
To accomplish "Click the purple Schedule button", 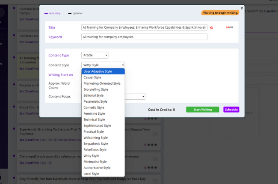I will [231, 110].
